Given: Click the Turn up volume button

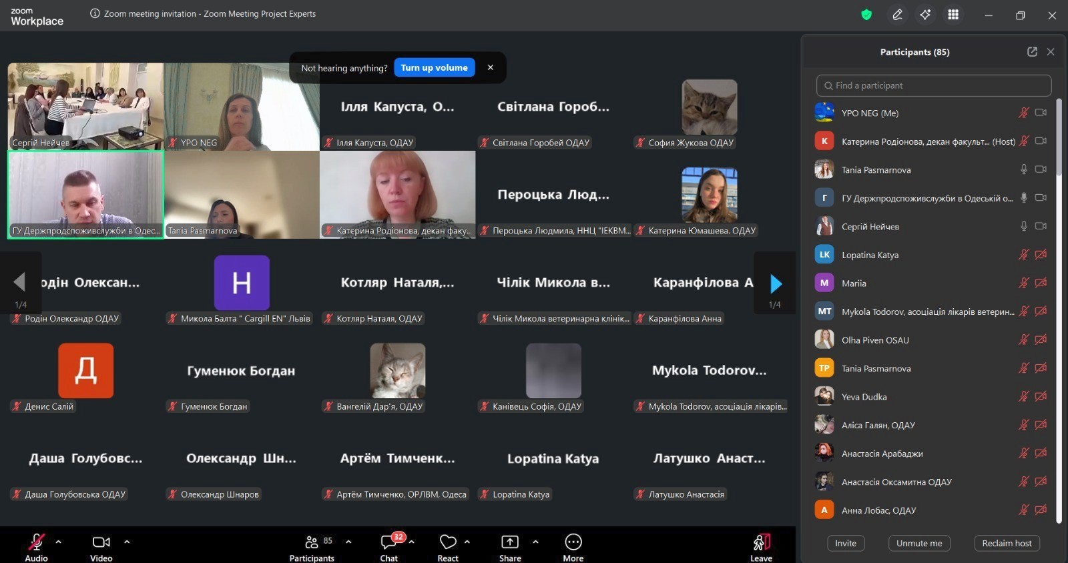Looking at the screenshot, I should [434, 68].
